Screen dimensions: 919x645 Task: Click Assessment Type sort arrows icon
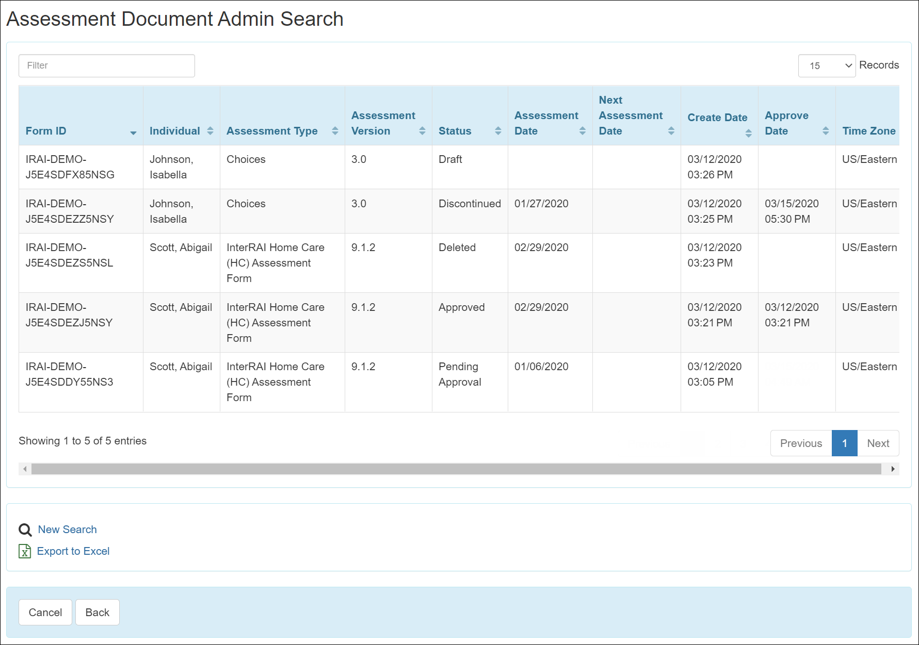[x=335, y=131]
